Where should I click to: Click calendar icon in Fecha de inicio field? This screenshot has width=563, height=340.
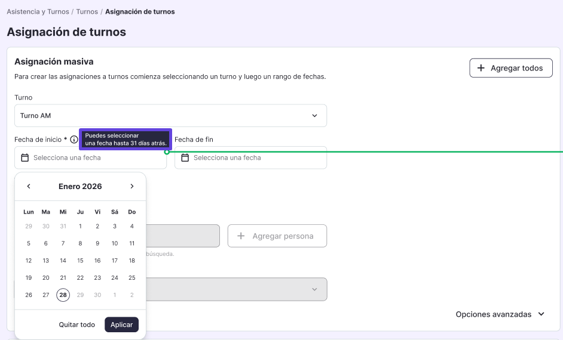25,157
